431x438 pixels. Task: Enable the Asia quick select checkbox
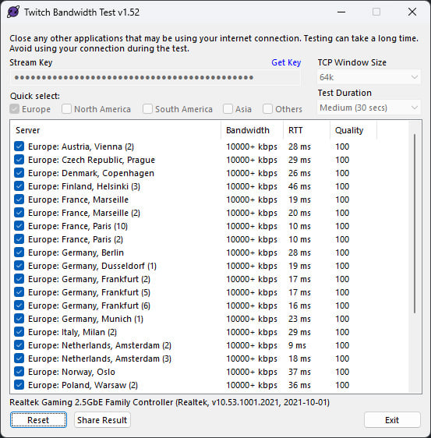[x=228, y=109]
